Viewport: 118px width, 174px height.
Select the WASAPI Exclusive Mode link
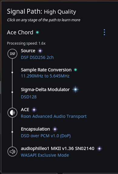point(45,155)
